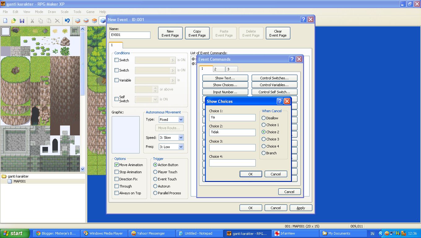The height and width of the screenshot is (238, 421).
Task: Set When Cancel to Disallow
Action: 263,118
